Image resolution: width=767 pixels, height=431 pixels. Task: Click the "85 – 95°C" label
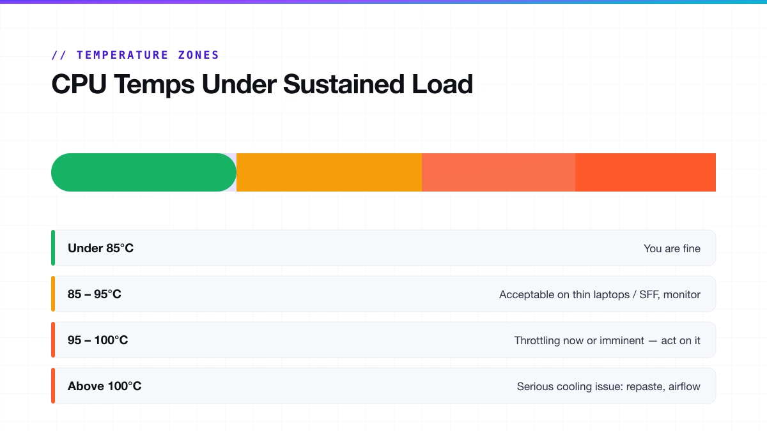click(x=95, y=294)
